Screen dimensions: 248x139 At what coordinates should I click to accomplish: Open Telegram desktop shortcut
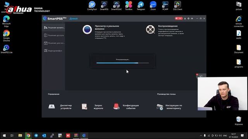[141, 6]
